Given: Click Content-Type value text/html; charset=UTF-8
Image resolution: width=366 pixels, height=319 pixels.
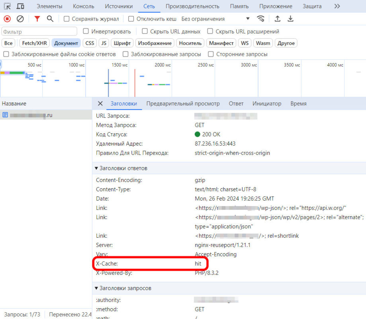Looking at the screenshot, I should (x=225, y=189).
